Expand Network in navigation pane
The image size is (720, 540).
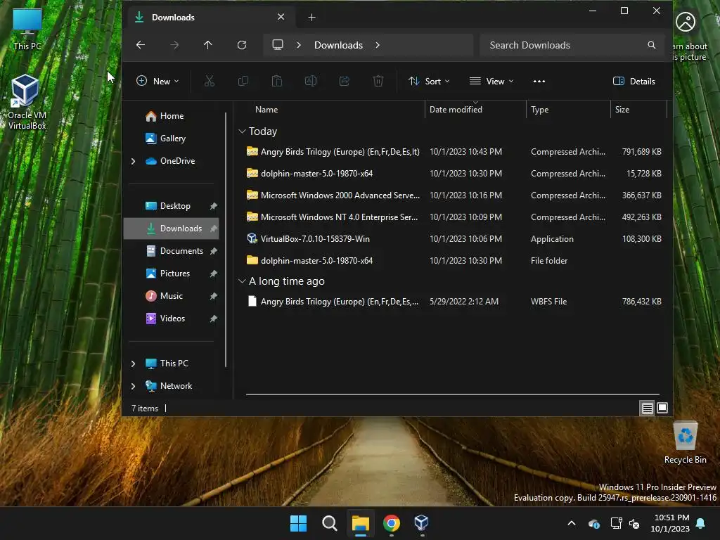(133, 386)
